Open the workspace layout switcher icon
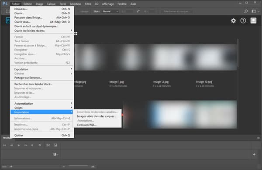The height and width of the screenshot is (170, 262). tap(254, 11)
